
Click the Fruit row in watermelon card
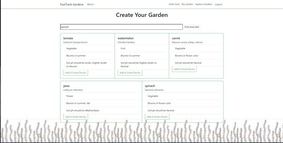pos(142,48)
